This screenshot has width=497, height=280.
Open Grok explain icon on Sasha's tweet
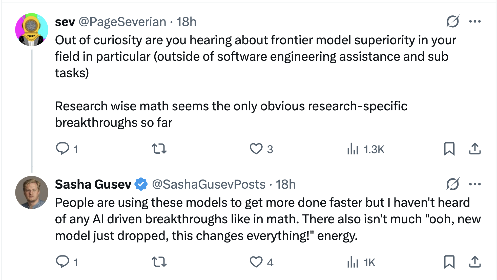pyautogui.click(x=452, y=184)
